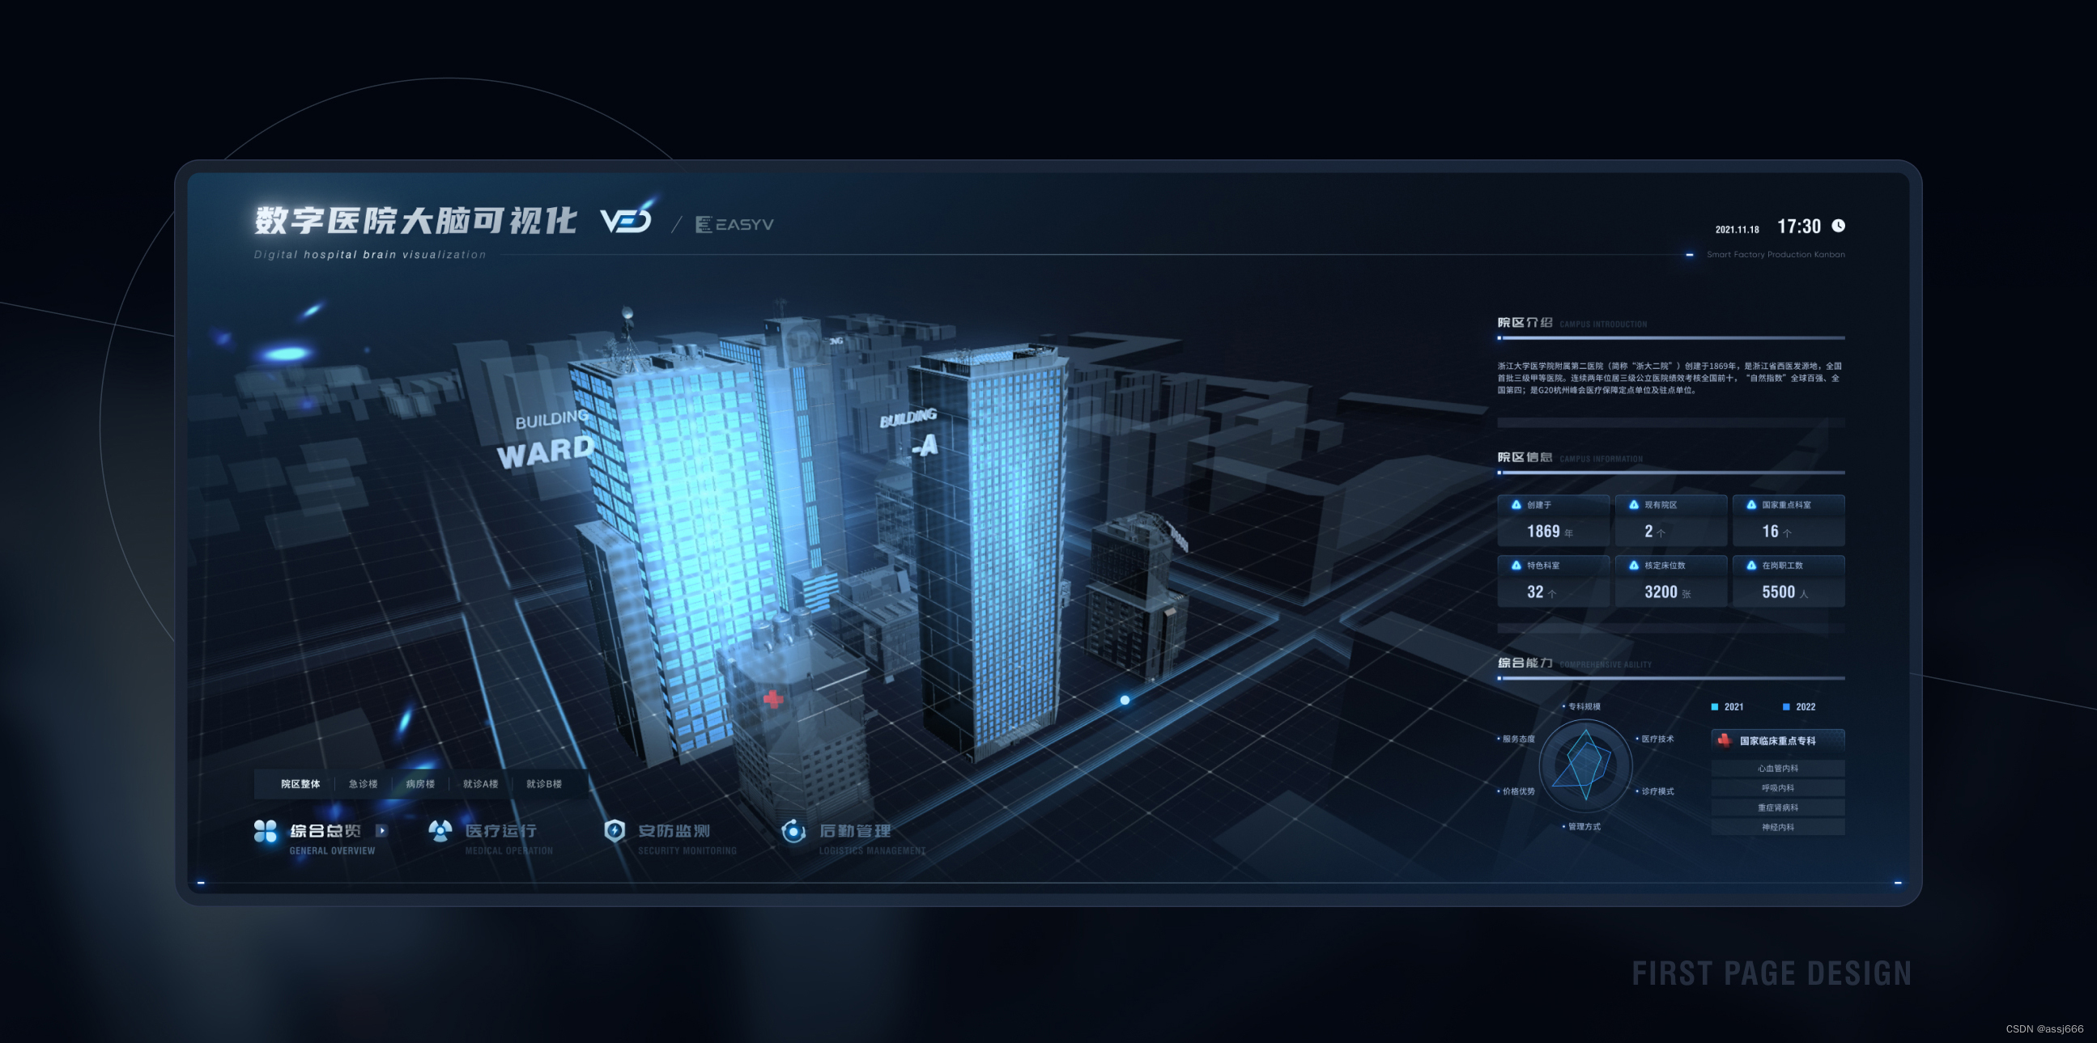
Task: Click the Security Monitoring shield icon
Action: (x=615, y=830)
